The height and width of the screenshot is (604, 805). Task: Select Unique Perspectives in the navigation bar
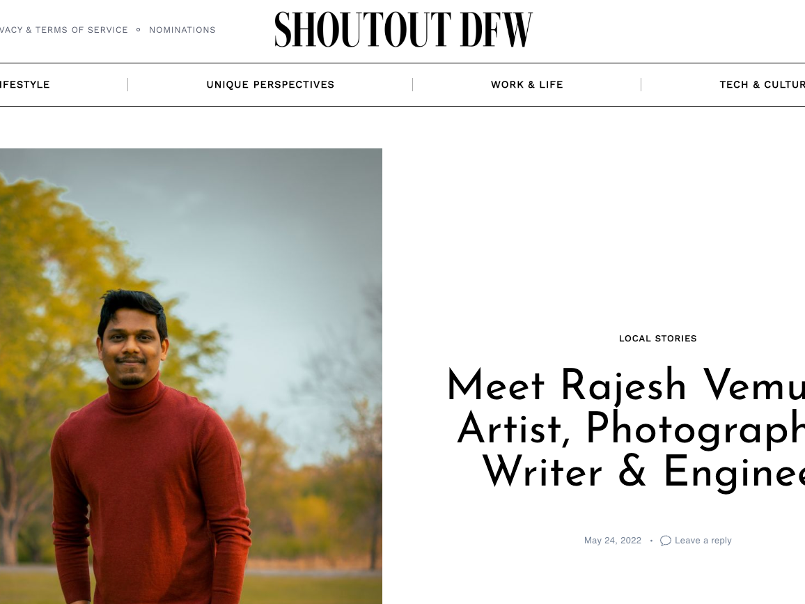tap(270, 84)
